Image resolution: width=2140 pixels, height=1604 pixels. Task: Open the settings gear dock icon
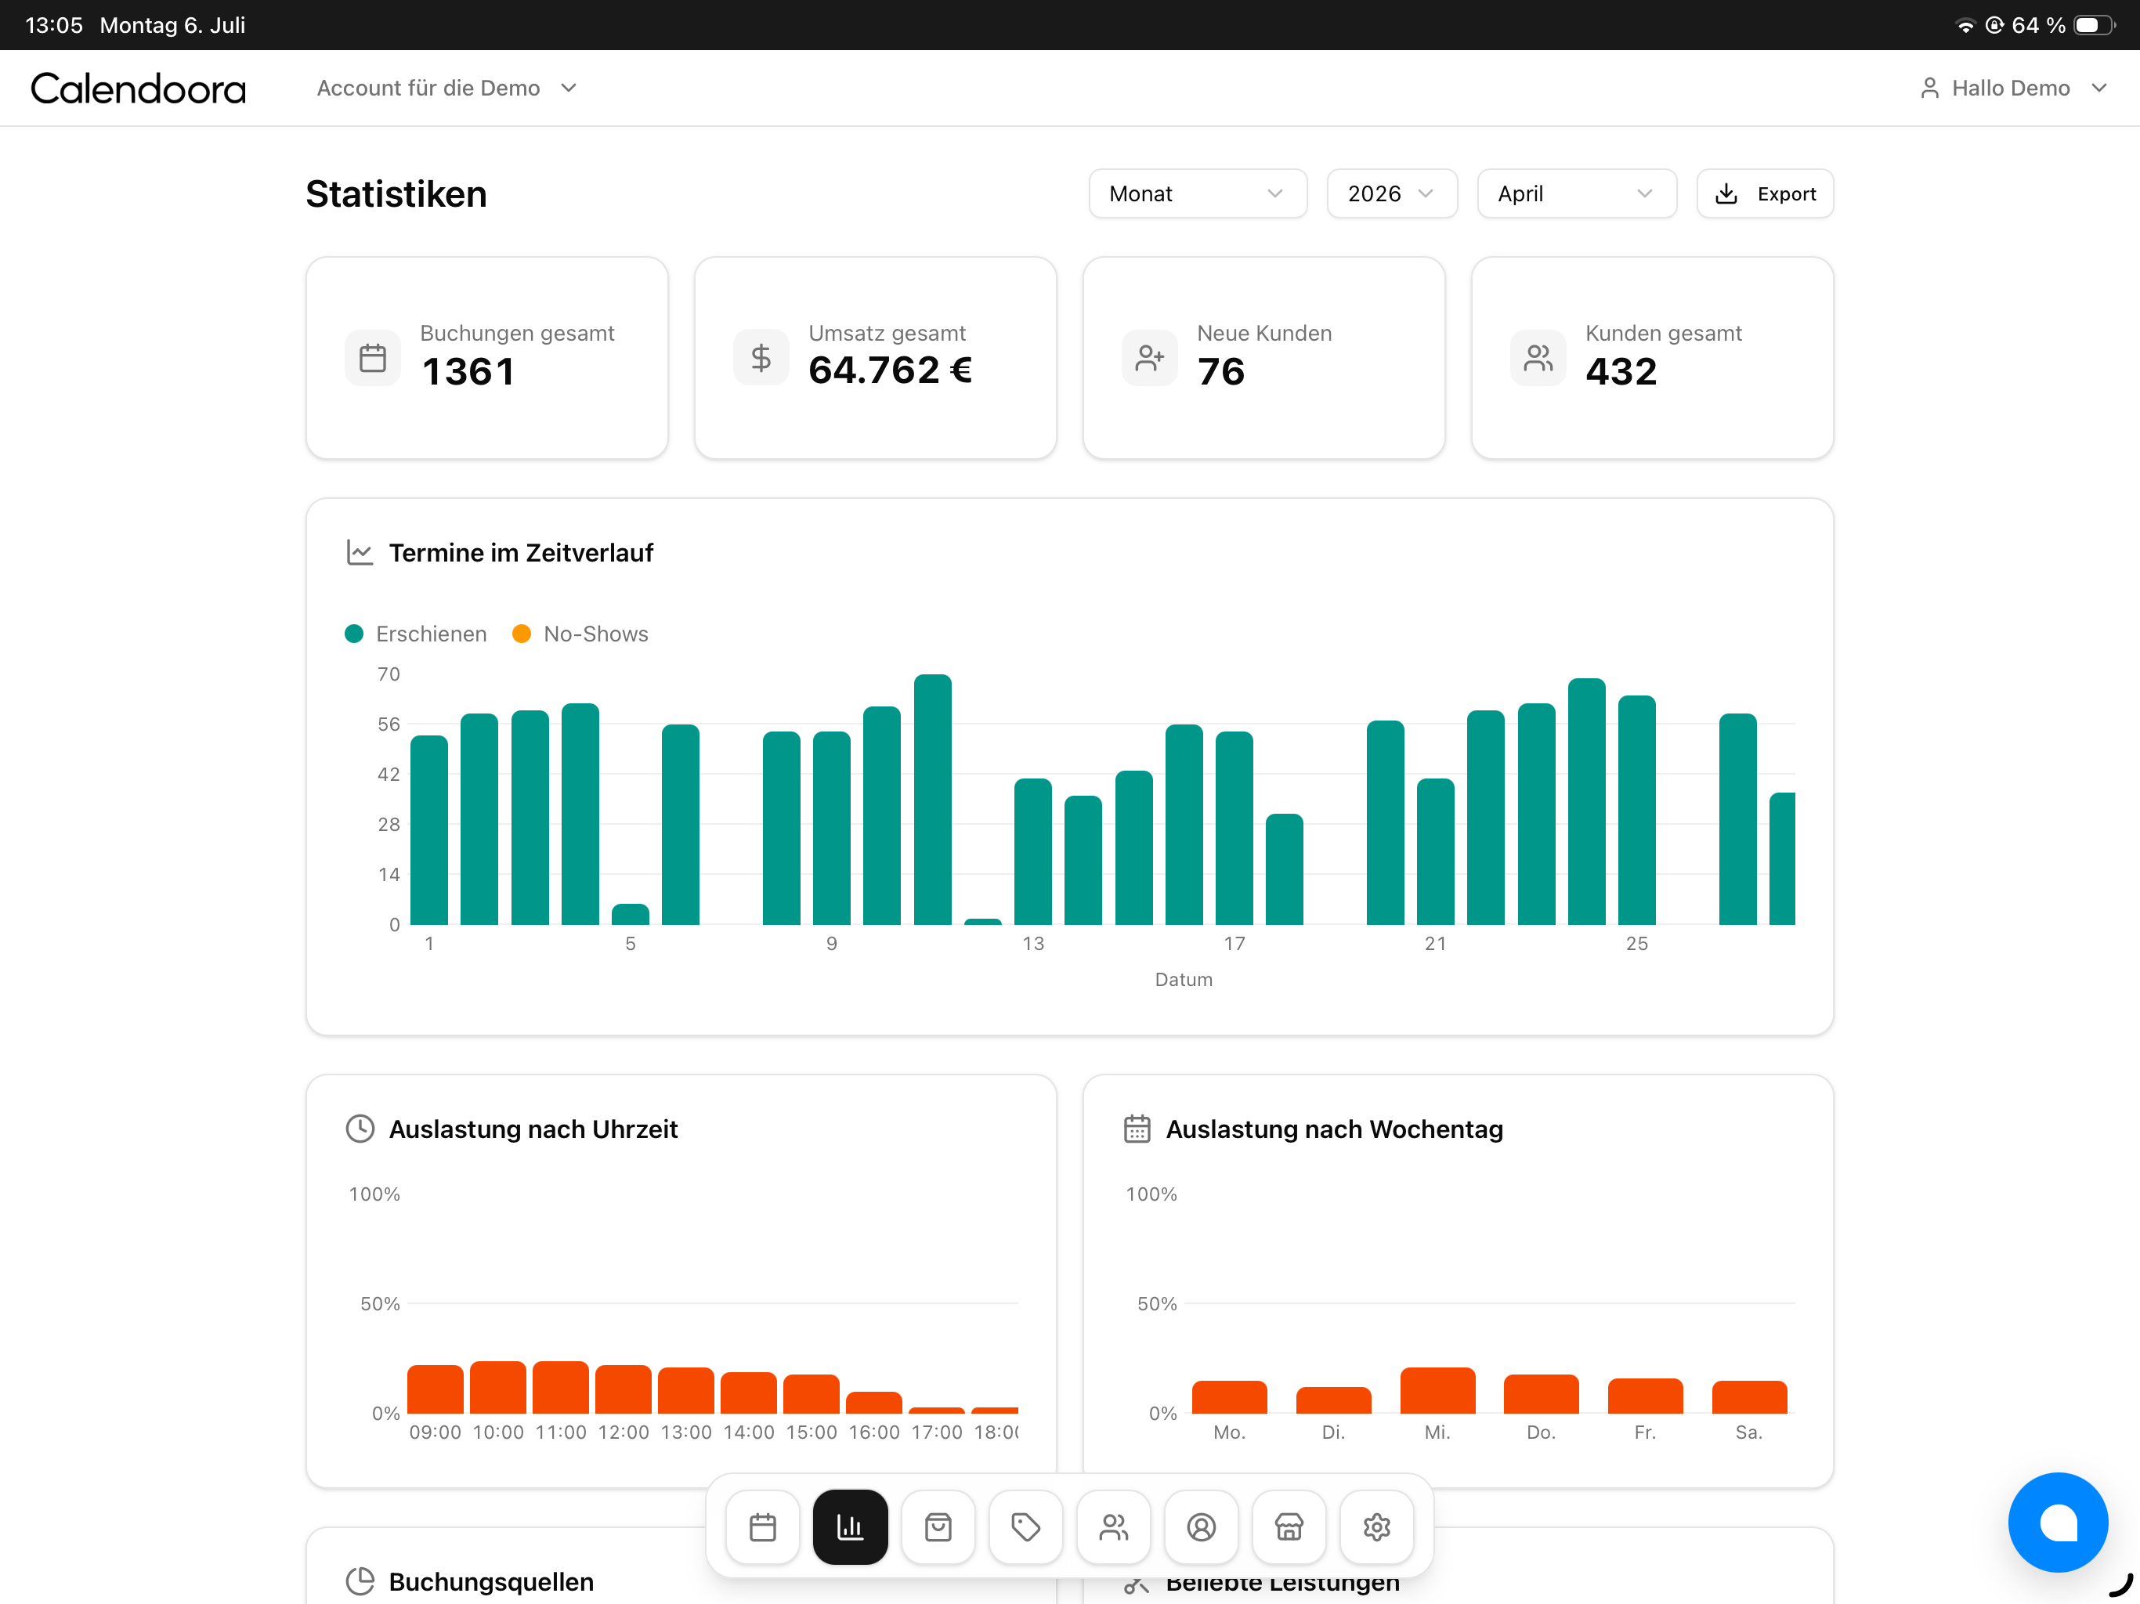[1377, 1526]
